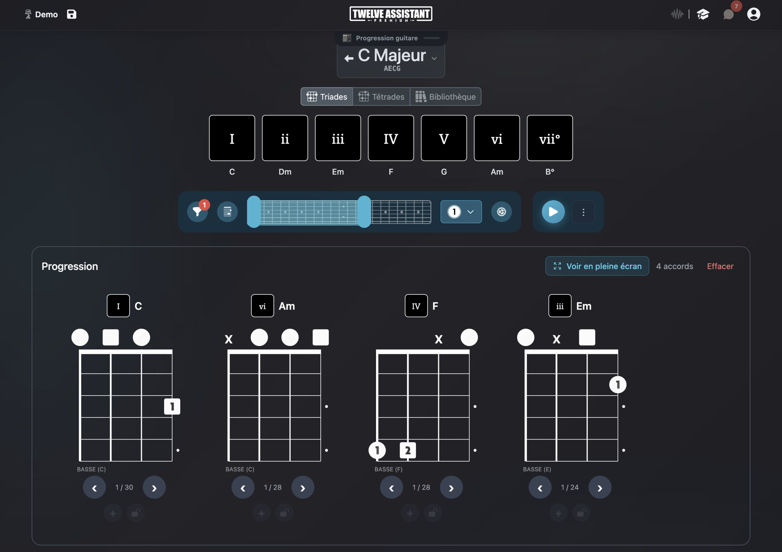Open the user profile account icon
The image size is (782, 552).
[x=753, y=14]
